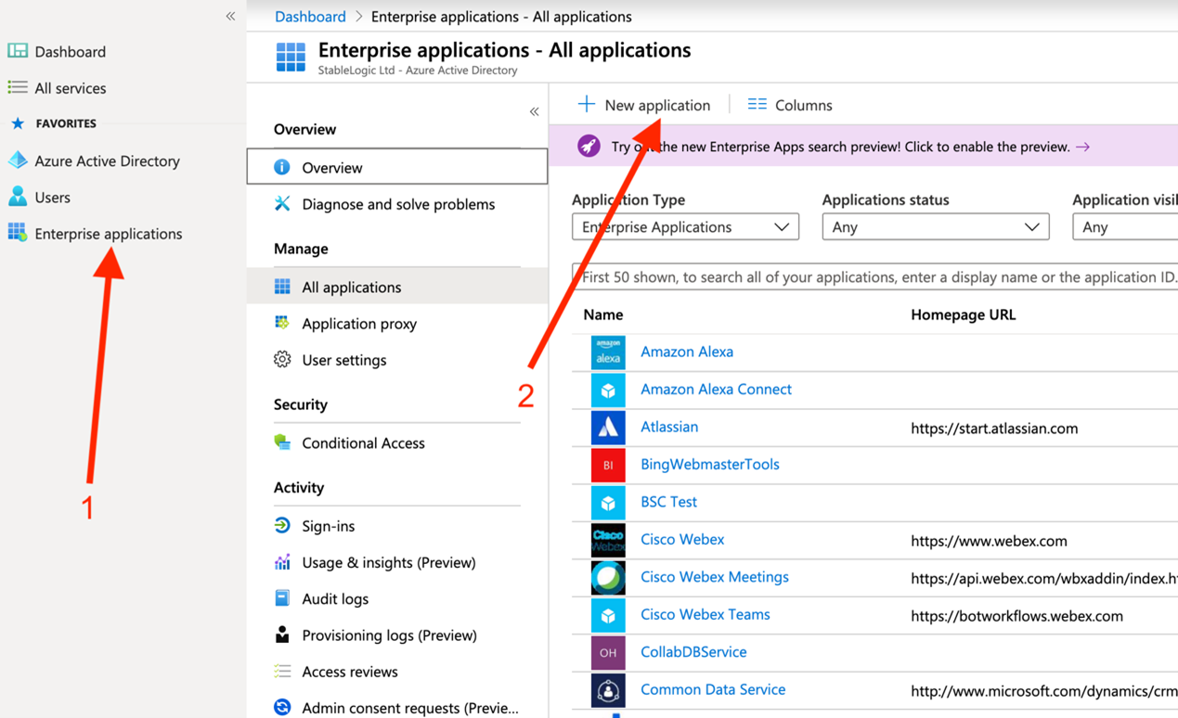Select Conditional Access menu item
The image size is (1178, 718).
tap(397, 442)
